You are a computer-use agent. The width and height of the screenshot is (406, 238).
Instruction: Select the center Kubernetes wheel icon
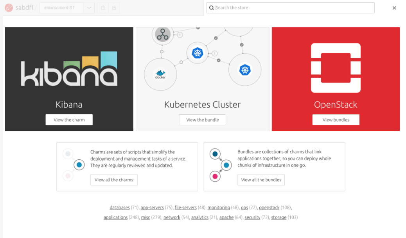[x=197, y=53]
